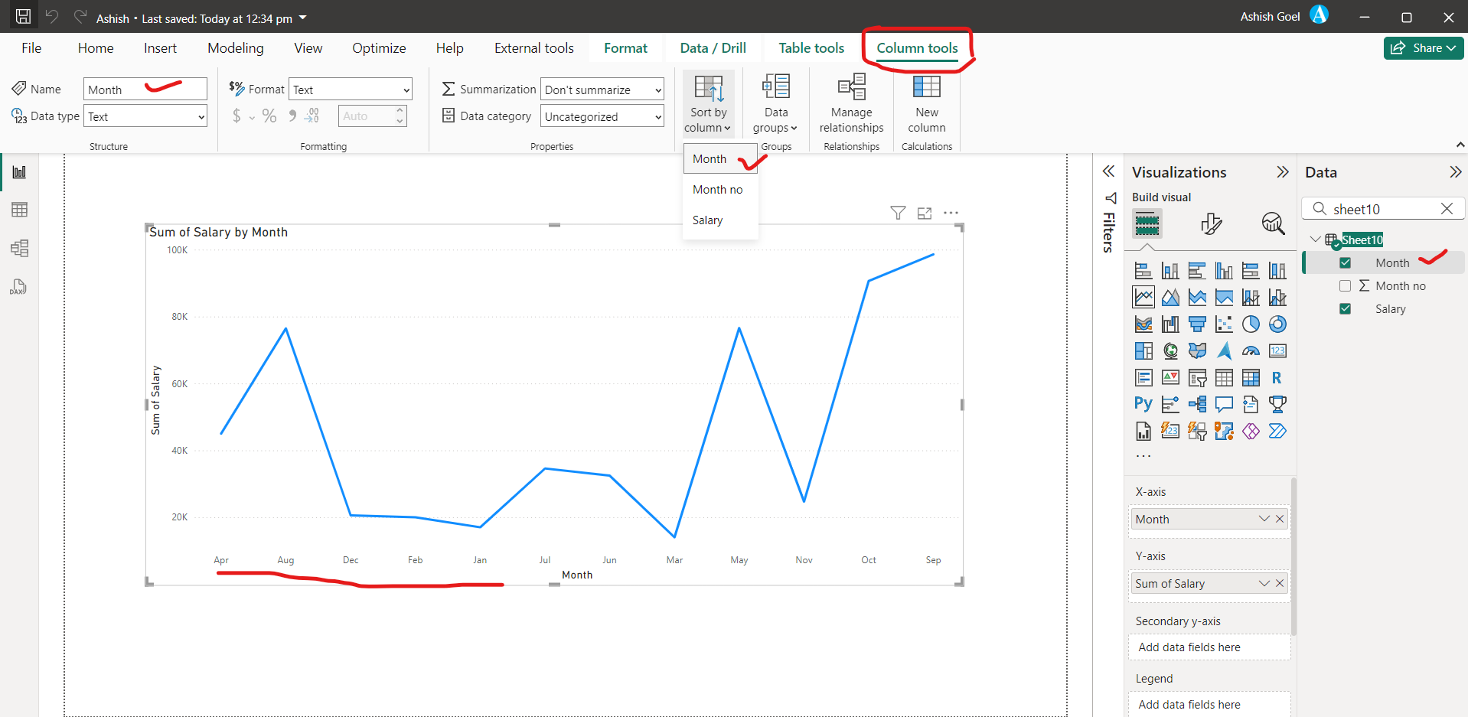Open the filters icon on the chart
The height and width of the screenshot is (717, 1468).
point(897,213)
